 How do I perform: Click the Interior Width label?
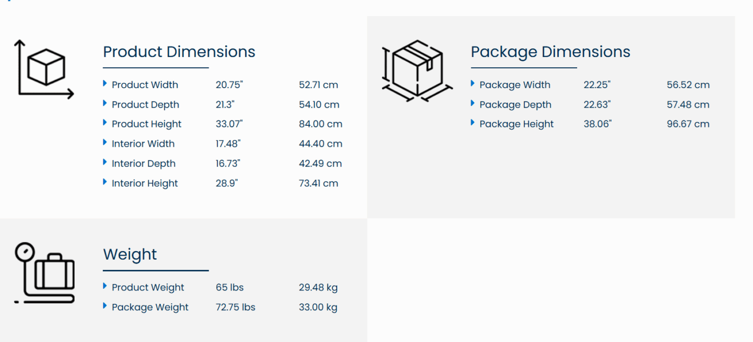click(x=143, y=144)
